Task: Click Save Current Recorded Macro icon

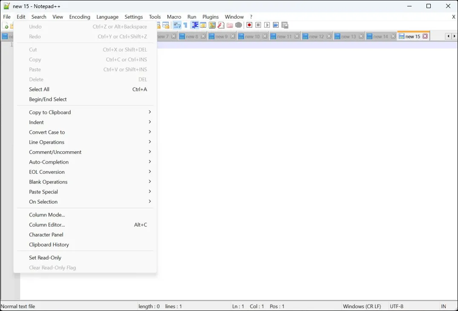Action: [x=285, y=25]
